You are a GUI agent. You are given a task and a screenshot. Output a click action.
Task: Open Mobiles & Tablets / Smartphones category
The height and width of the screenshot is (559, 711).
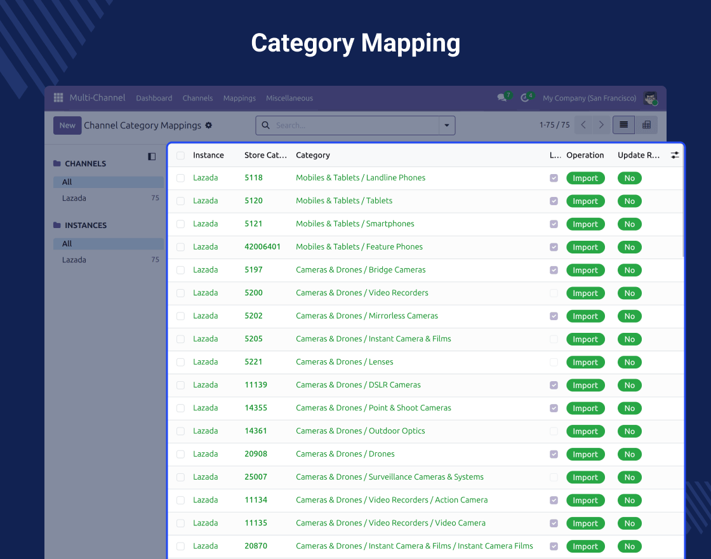point(355,224)
